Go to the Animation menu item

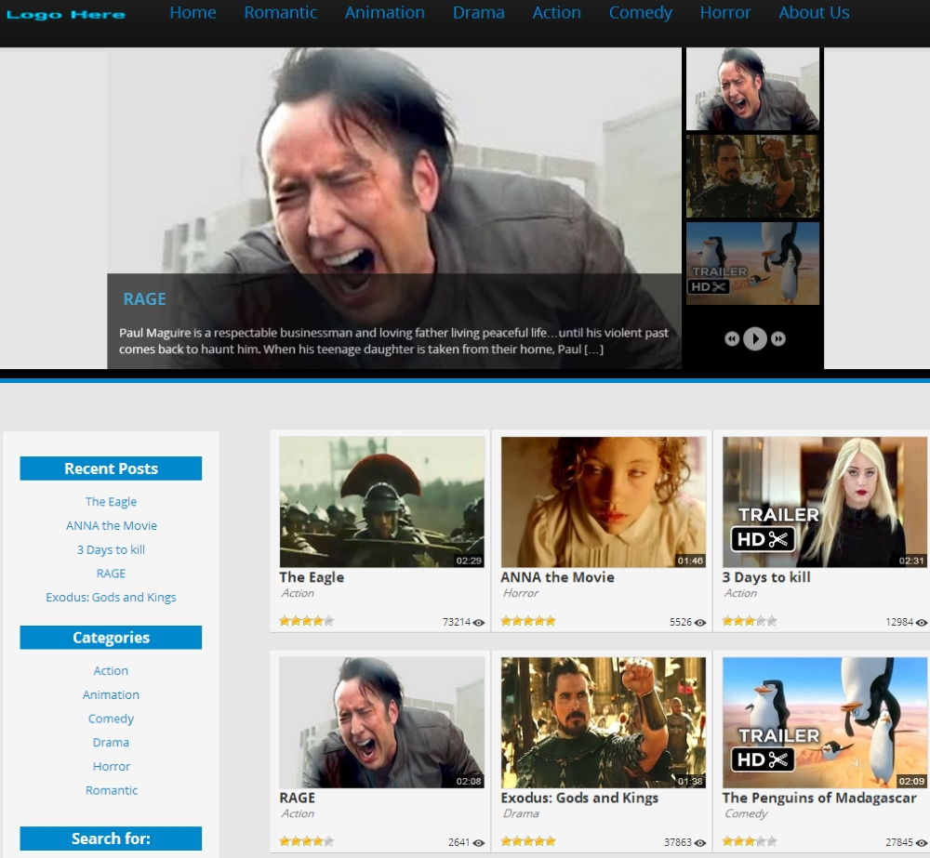pos(385,12)
